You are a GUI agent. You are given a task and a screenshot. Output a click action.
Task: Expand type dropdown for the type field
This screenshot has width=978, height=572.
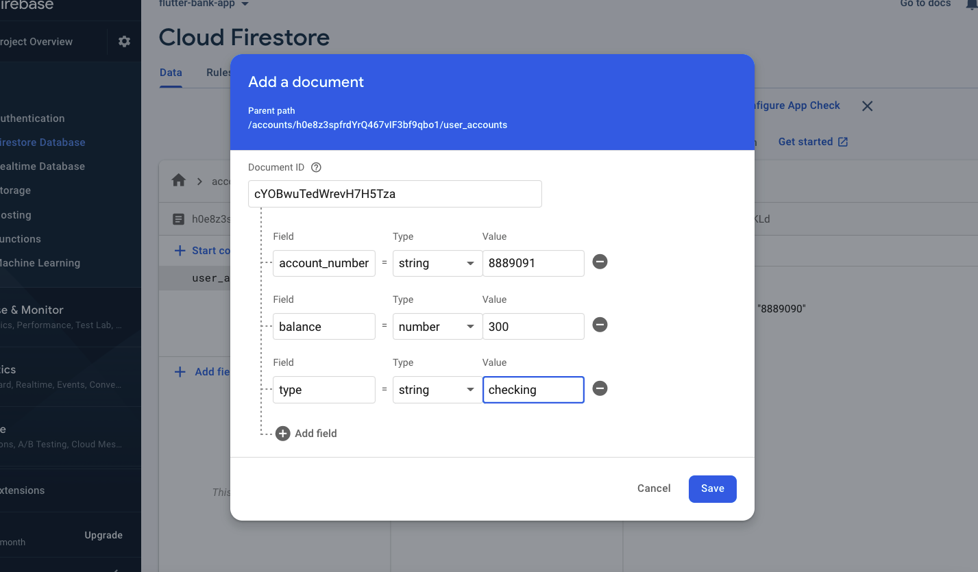click(x=437, y=390)
